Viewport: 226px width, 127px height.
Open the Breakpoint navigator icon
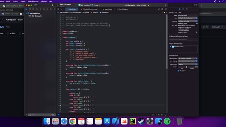(51, 9)
